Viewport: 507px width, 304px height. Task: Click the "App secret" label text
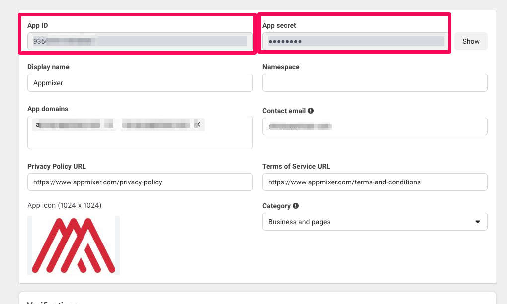click(x=279, y=25)
